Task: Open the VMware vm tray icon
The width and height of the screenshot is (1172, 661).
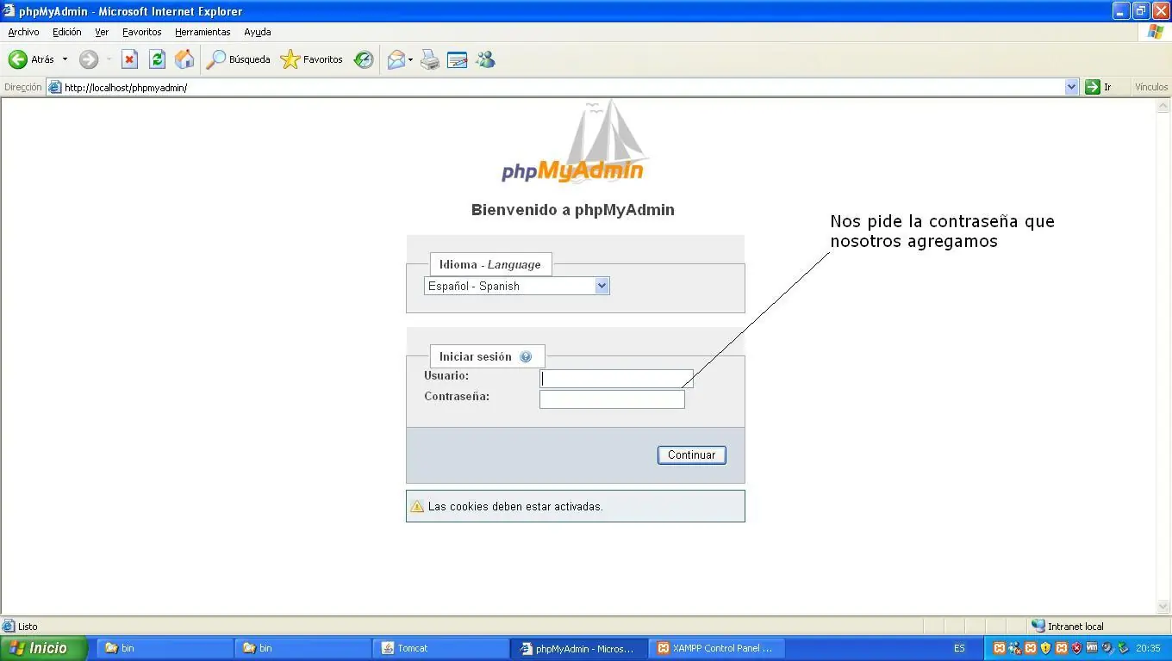Action: tap(1092, 648)
